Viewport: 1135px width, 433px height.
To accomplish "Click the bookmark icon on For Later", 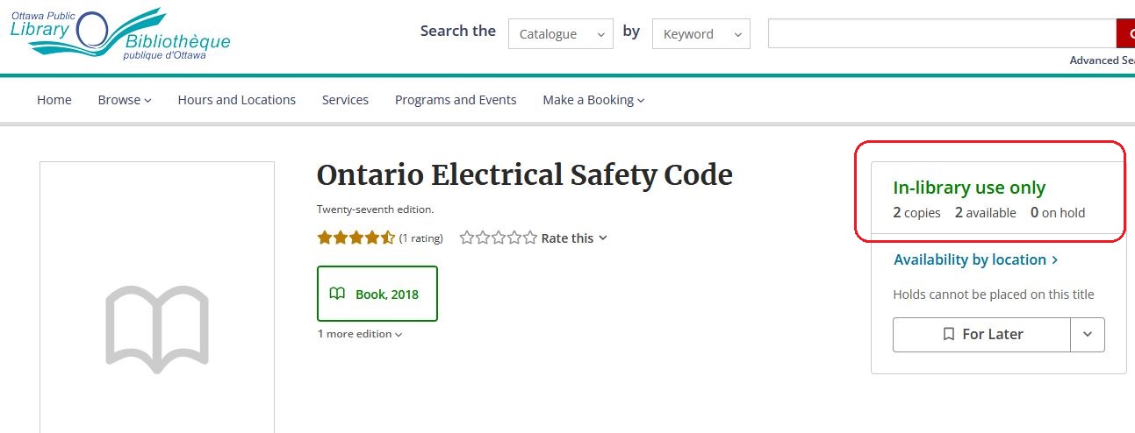I will click(x=948, y=334).
